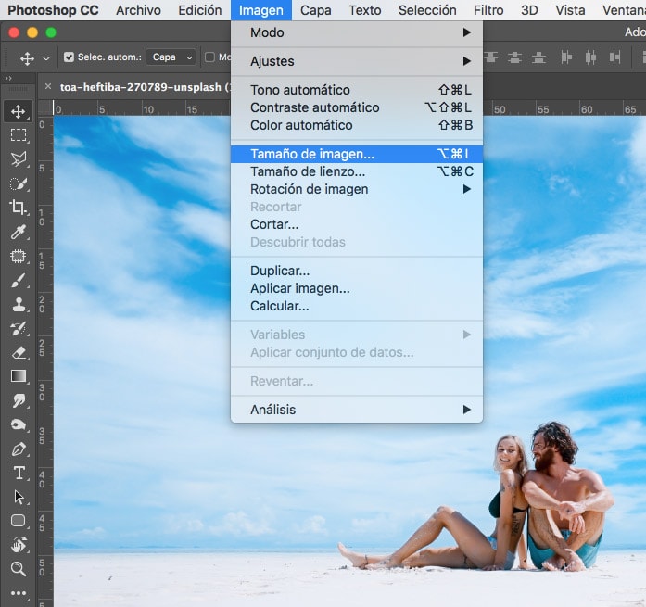Activate the Gradient tool
Viewport: 646px width, 607px height.
click(x=18, y=376)
